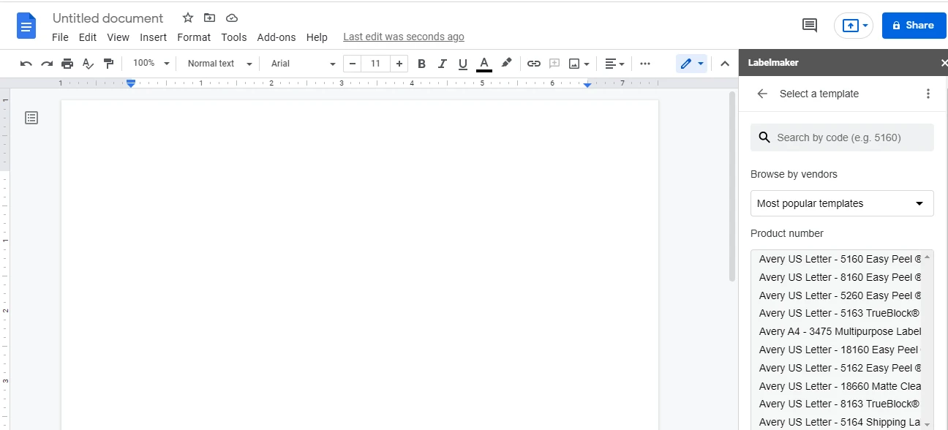Toggle underline formatting

462,64
